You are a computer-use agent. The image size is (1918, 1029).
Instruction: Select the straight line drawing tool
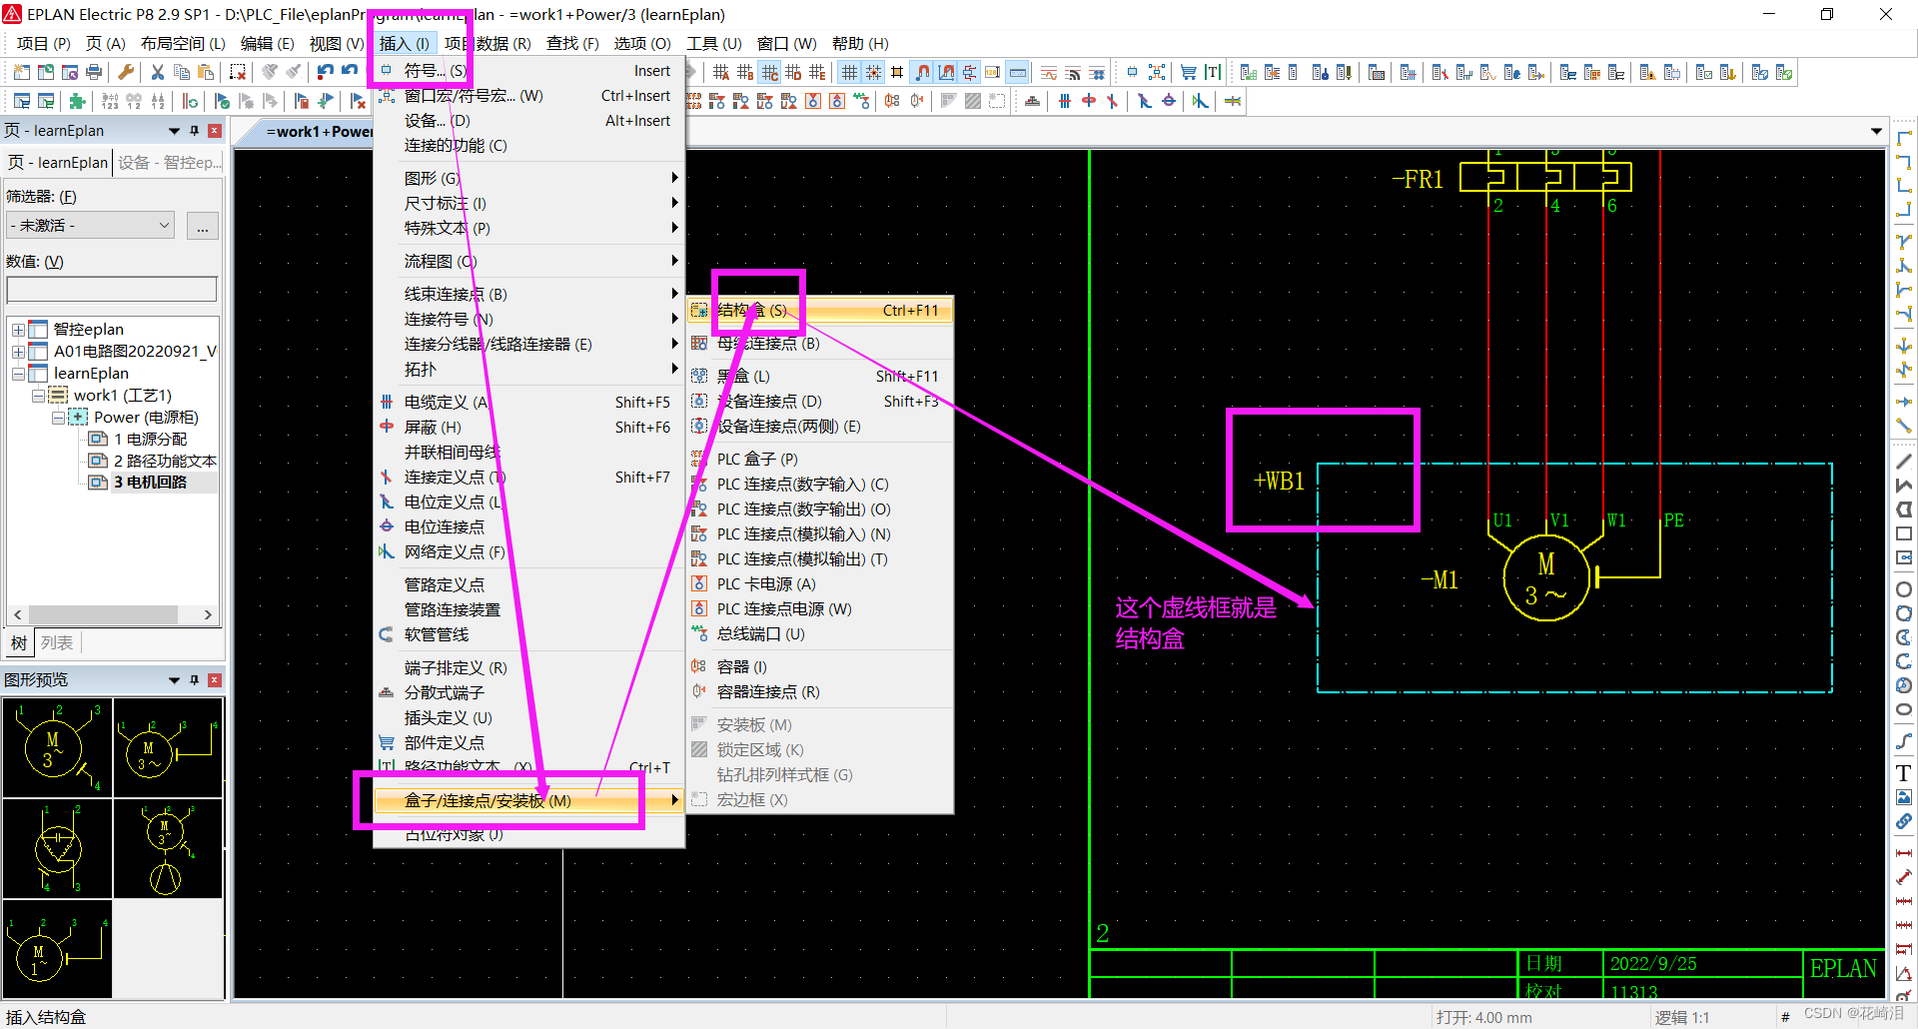1904,462
